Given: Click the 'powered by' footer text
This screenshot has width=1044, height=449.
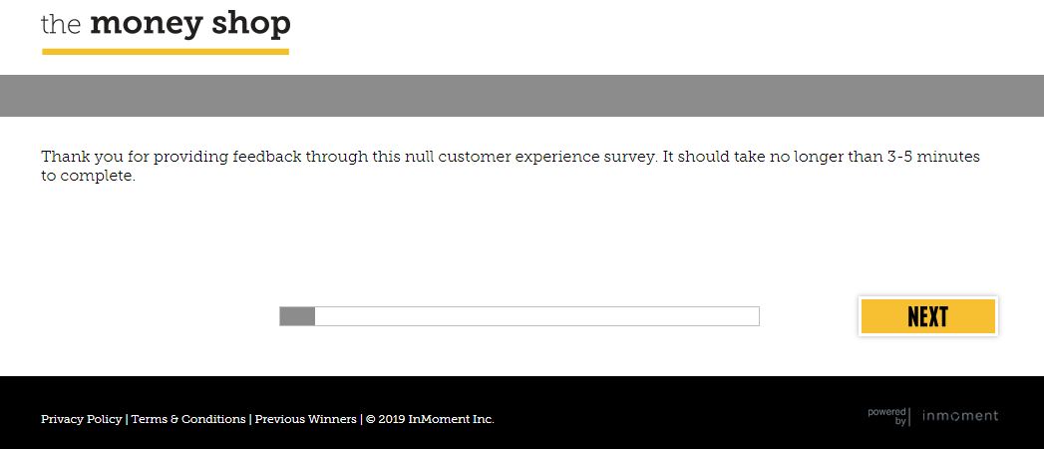Looking at the screenshot, I should coord(887,416).
